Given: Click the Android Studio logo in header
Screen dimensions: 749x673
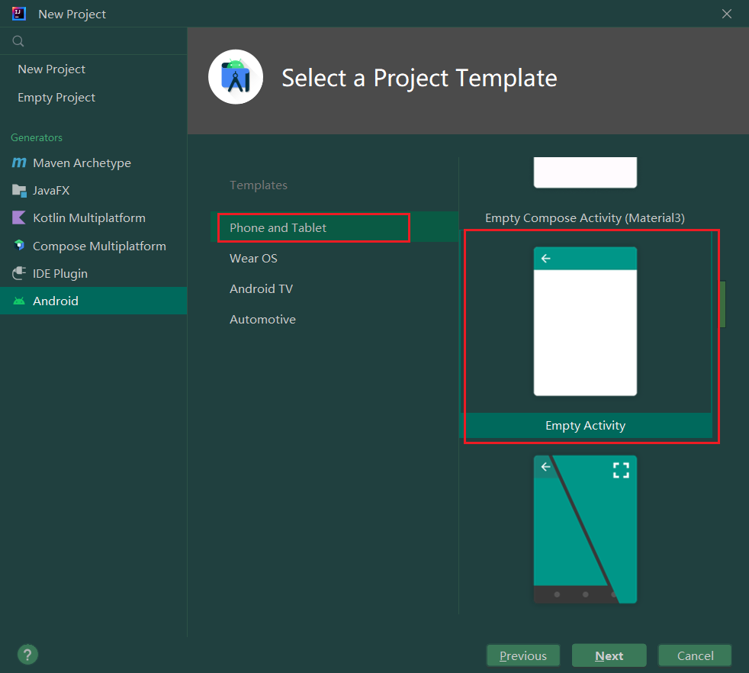Looking at the screenshot, I should click(236, 77).
